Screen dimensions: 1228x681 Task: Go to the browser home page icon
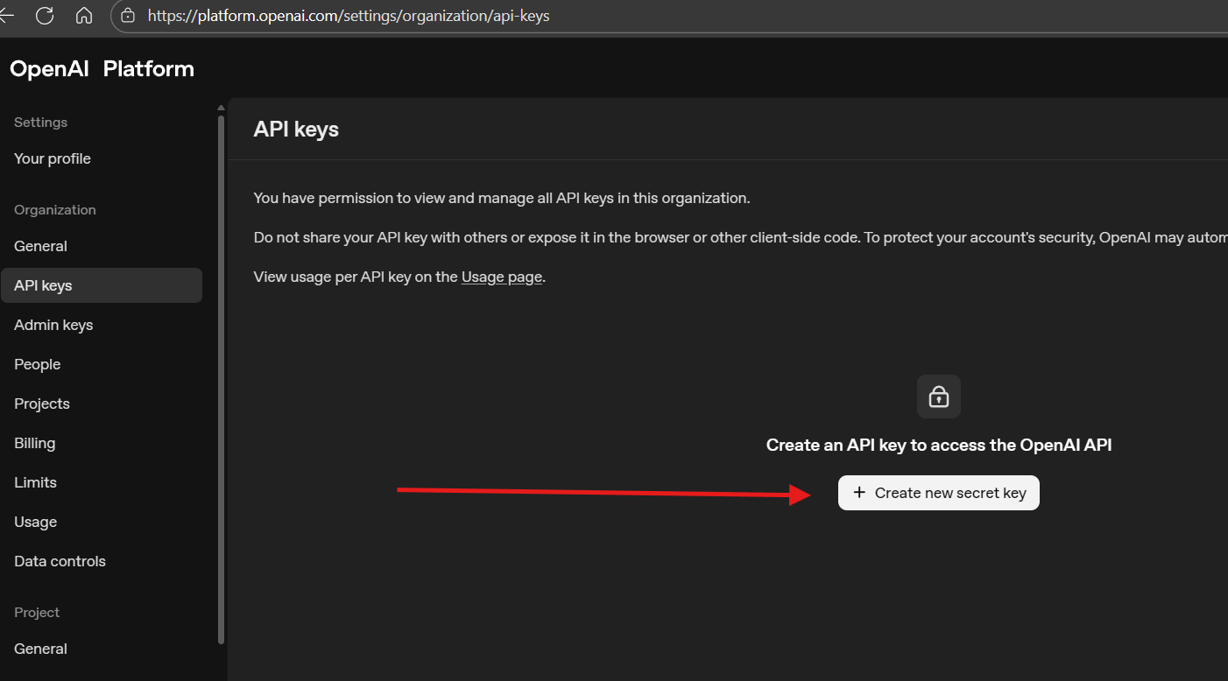(84, 15)
